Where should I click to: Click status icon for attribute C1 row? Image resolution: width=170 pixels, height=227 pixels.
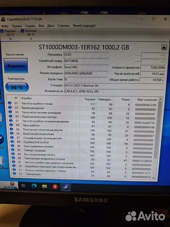click(14, 169)
